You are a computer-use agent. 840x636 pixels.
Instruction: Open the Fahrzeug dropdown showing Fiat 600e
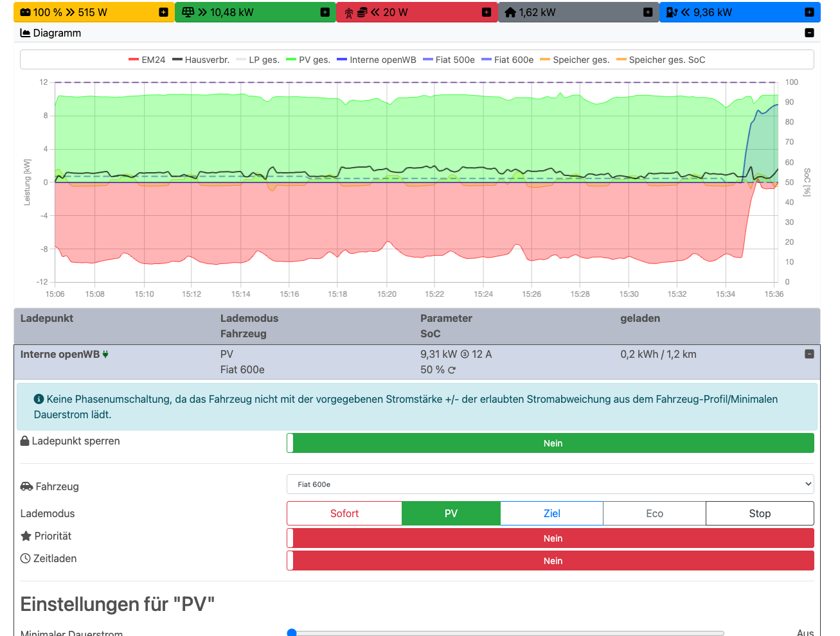coord(550,484)
